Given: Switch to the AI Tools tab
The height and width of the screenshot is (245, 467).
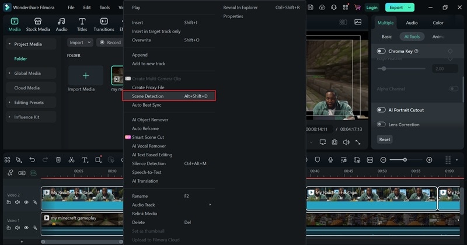Looking at the screenshot, I should (412, 37).
